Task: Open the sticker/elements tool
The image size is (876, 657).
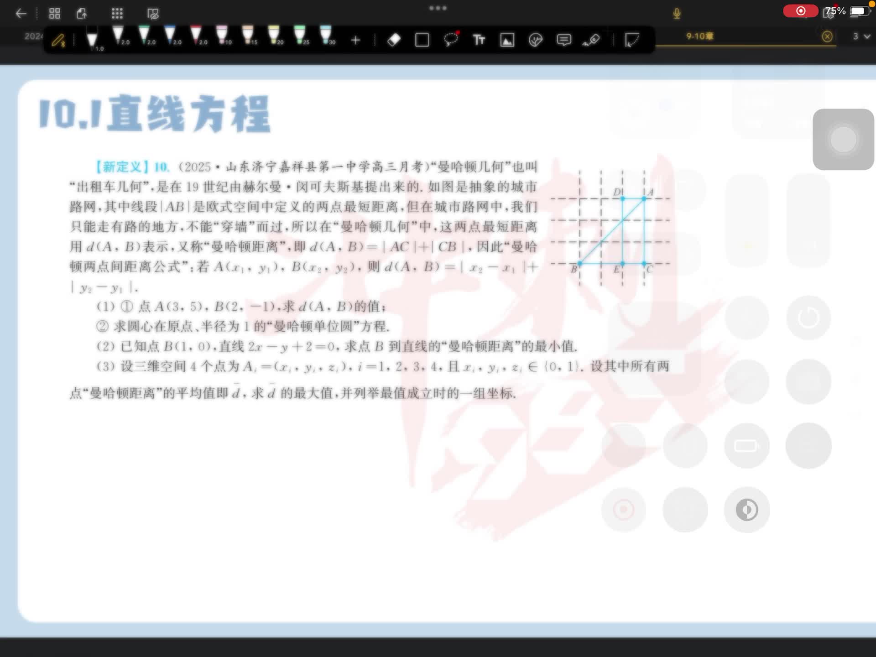Action: [535, 40]
